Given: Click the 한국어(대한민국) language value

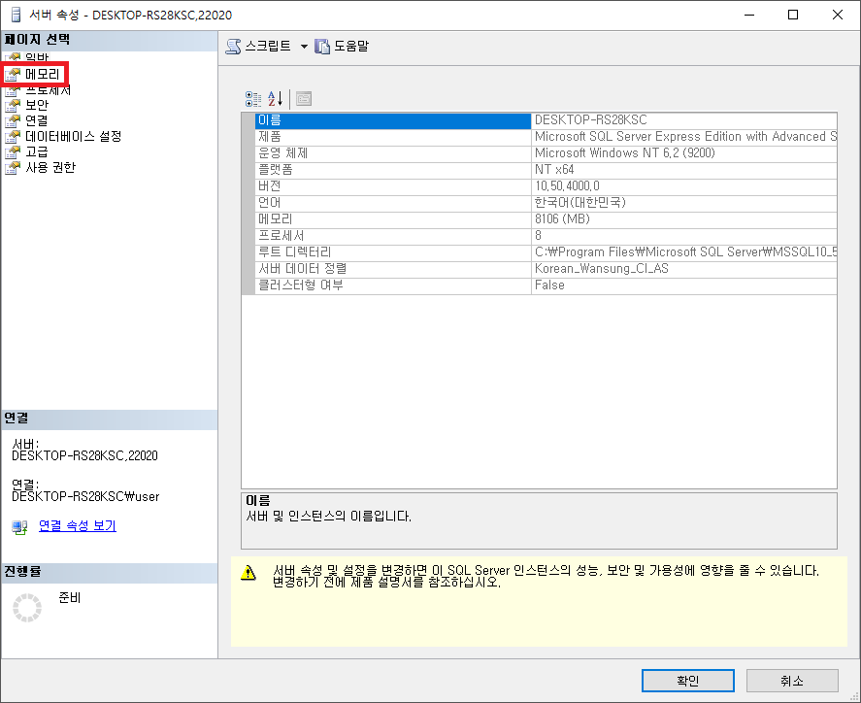Looking at the screenshot, I should (580, 202).
